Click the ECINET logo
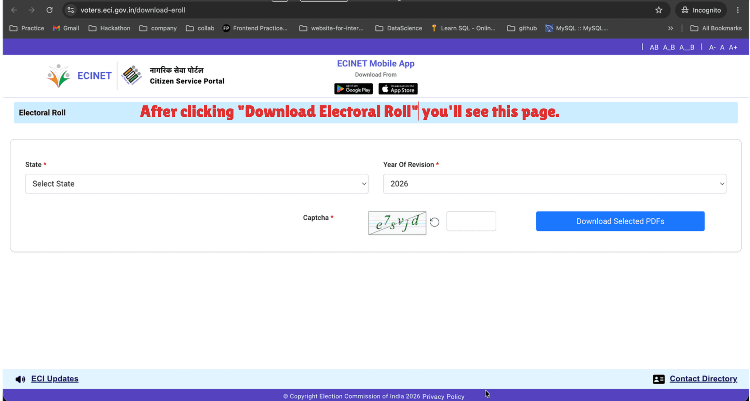Screen dimensions: 750x401 (x=79, y=76)
